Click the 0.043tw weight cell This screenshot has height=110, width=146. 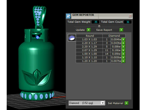[x=116, y=43]
